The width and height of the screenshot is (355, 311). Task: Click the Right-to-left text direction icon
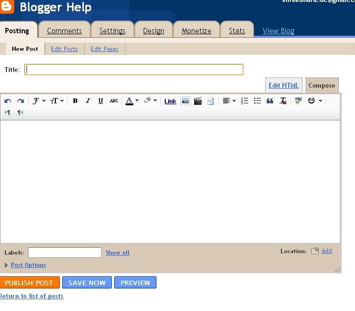tap(21, 113)
